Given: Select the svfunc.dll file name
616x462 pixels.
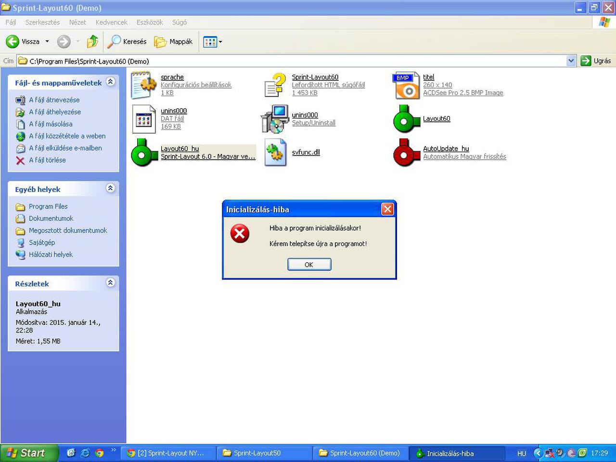Looking at the screenshot, I should pos(306,152).
